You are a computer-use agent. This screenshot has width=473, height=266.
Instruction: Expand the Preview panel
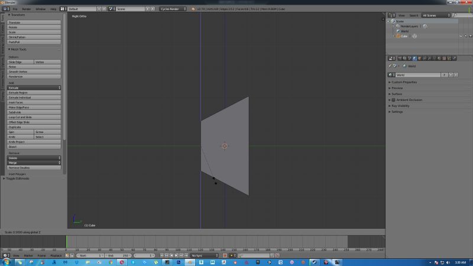(396, 88)
